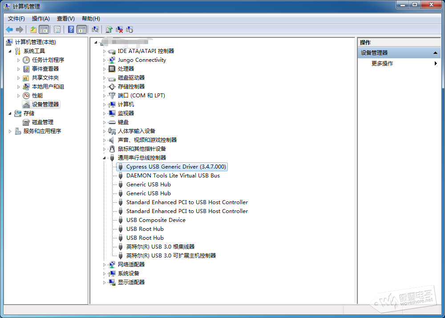Expand the 网络适配器 category
Viewport: 445px width, 318px height.
point(104,265)
